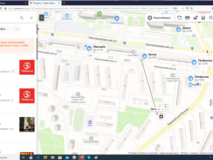Open Yandex browser from taskbar
This screenshot has width=213, height=160.
(74, 158)
